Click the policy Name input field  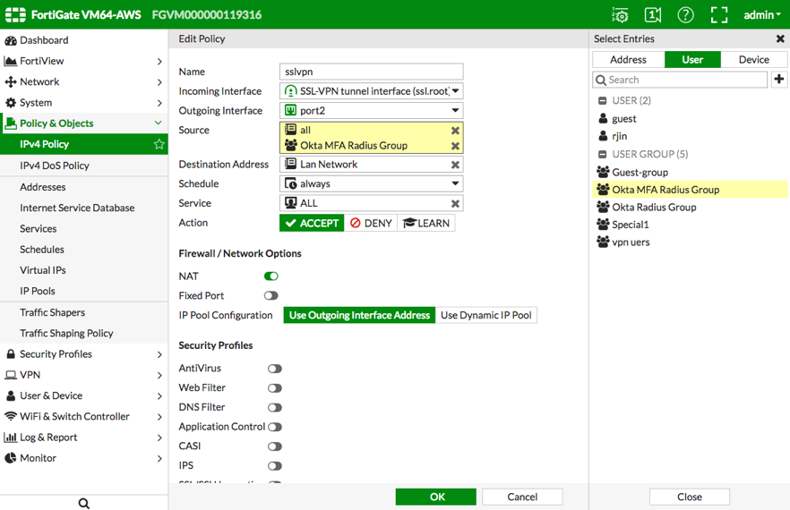click(x=371, y=72)
